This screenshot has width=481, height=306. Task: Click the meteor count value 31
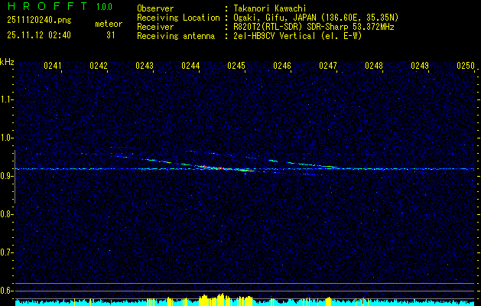tap(111, 34)
